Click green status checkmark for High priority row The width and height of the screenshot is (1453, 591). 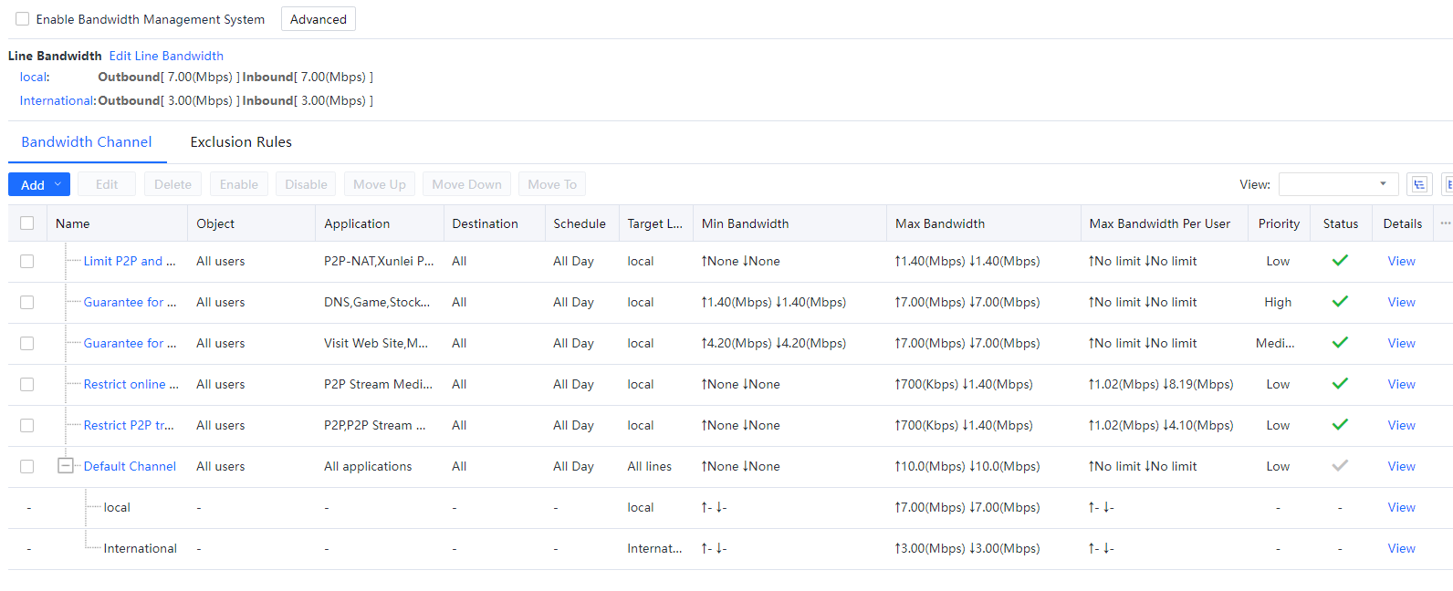[x=1340, y=302]
